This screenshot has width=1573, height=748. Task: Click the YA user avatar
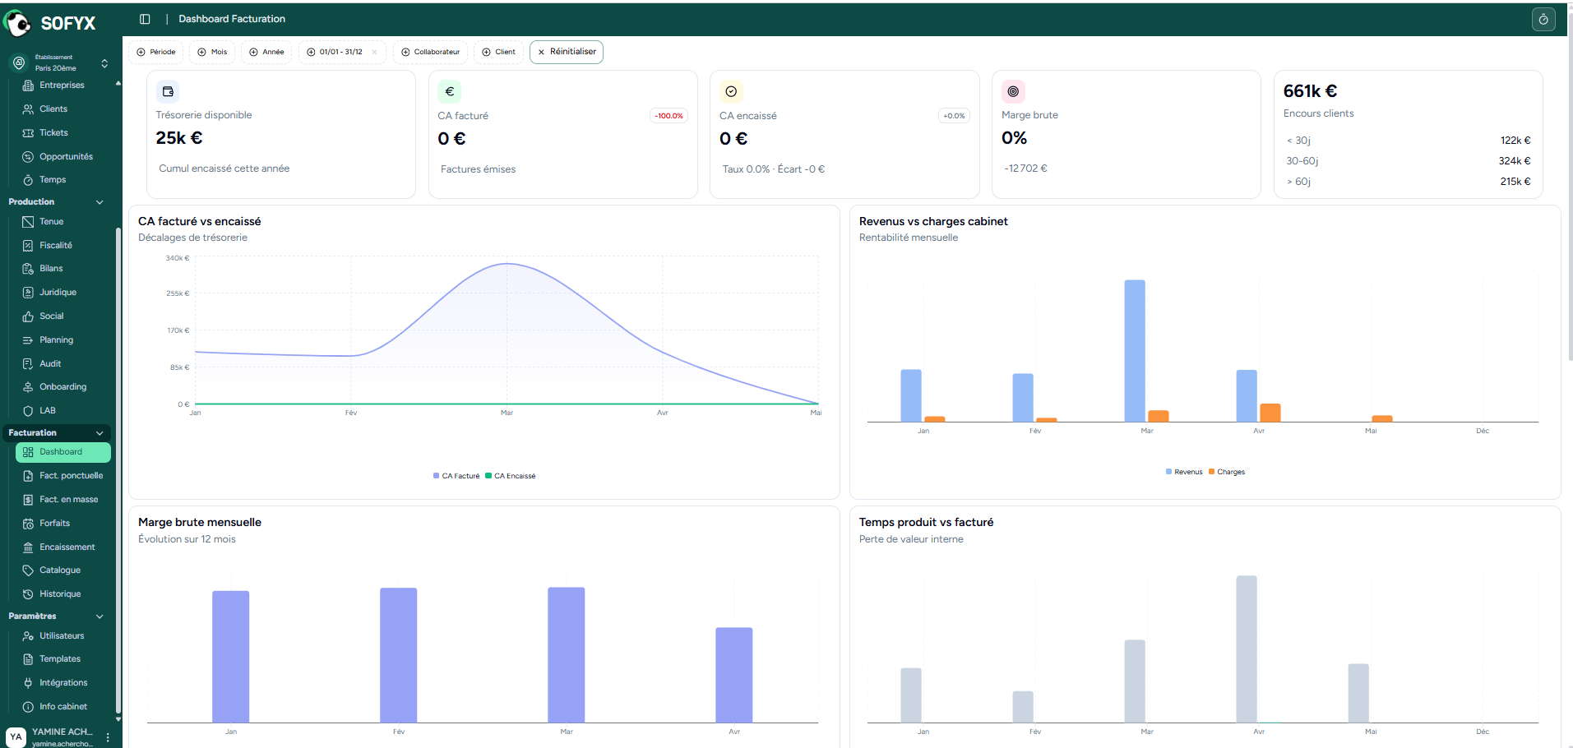click(x=16, y=736)
